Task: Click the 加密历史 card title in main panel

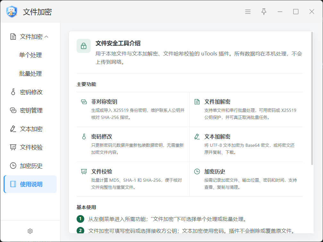Action: coord(215,171)
